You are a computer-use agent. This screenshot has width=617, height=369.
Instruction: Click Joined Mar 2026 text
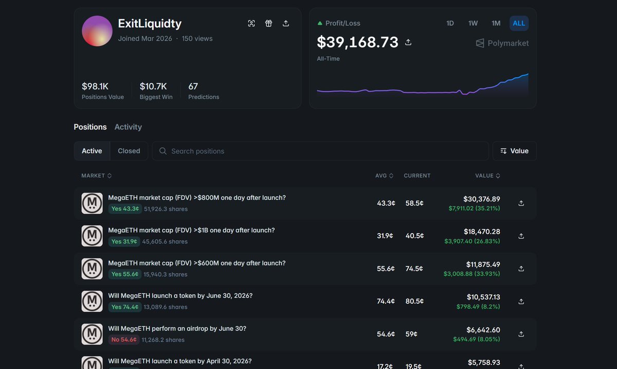145,39
